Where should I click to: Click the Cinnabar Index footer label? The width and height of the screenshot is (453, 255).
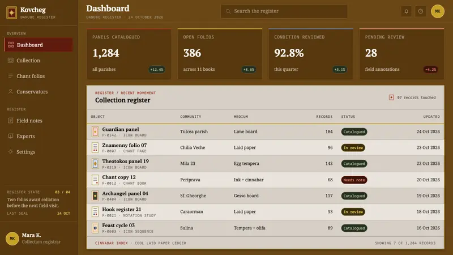pyautogui.click(x=111, y=243)
